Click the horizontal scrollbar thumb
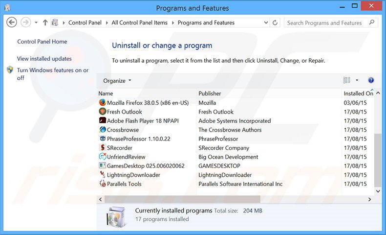386x235 pixels. 182,199
